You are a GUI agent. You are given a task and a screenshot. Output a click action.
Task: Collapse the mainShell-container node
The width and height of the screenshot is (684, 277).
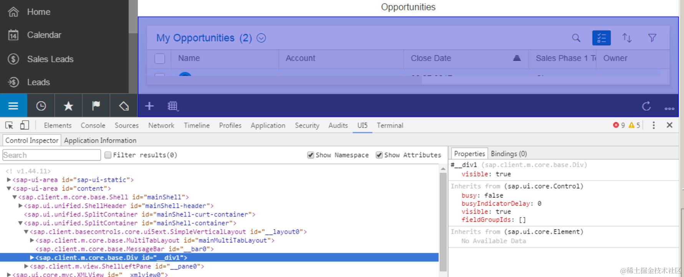click(x=20, y=223)
